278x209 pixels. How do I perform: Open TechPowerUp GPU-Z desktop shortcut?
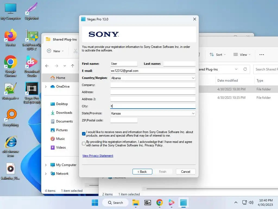pos(32,40)
